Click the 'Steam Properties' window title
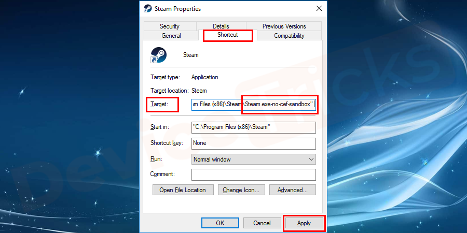The width and height of the screenshot is (467, 233). [x=177, y=9]
